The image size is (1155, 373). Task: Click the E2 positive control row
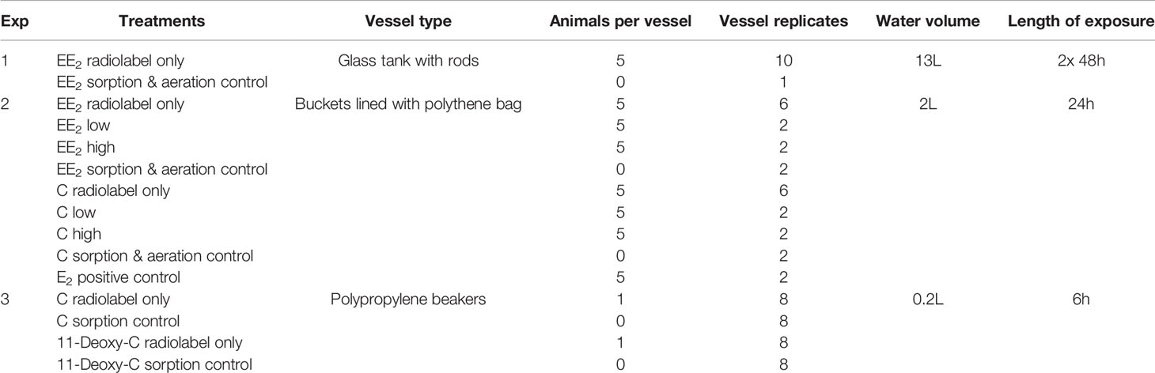click(x=577, y=278)
